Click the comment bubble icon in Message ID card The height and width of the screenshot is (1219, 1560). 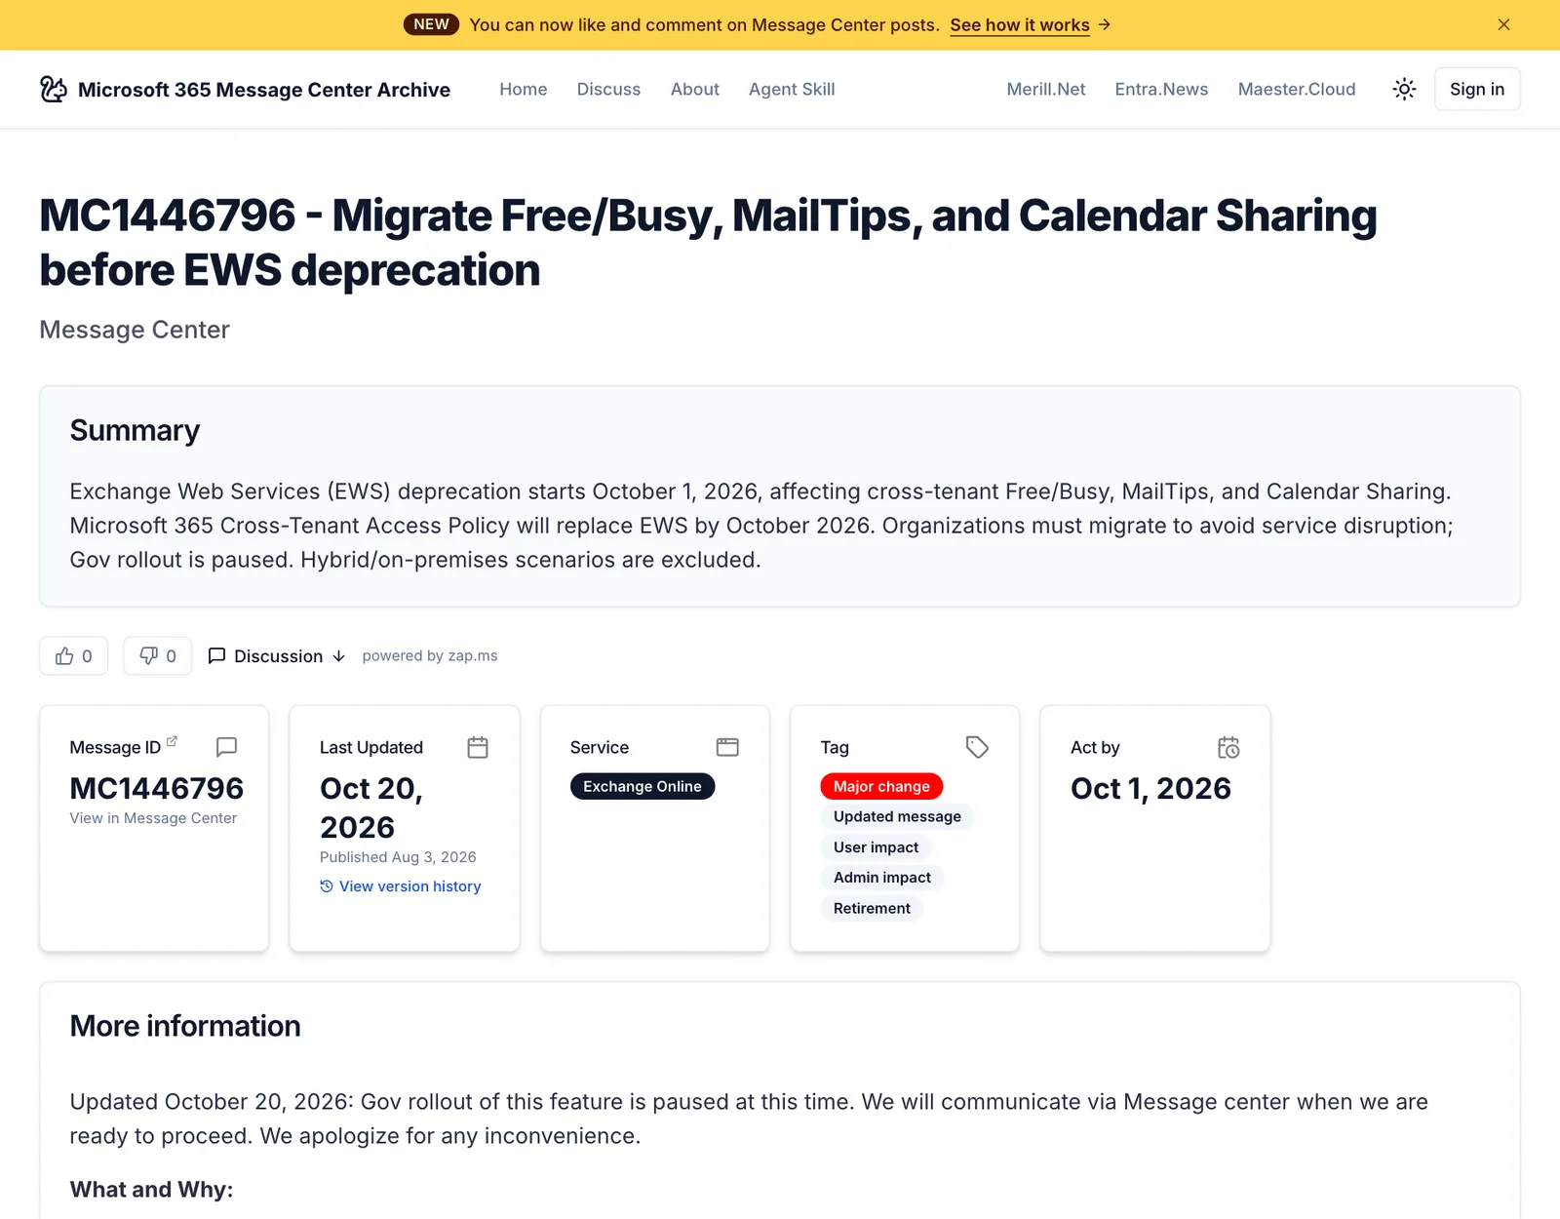coord(226,747)
